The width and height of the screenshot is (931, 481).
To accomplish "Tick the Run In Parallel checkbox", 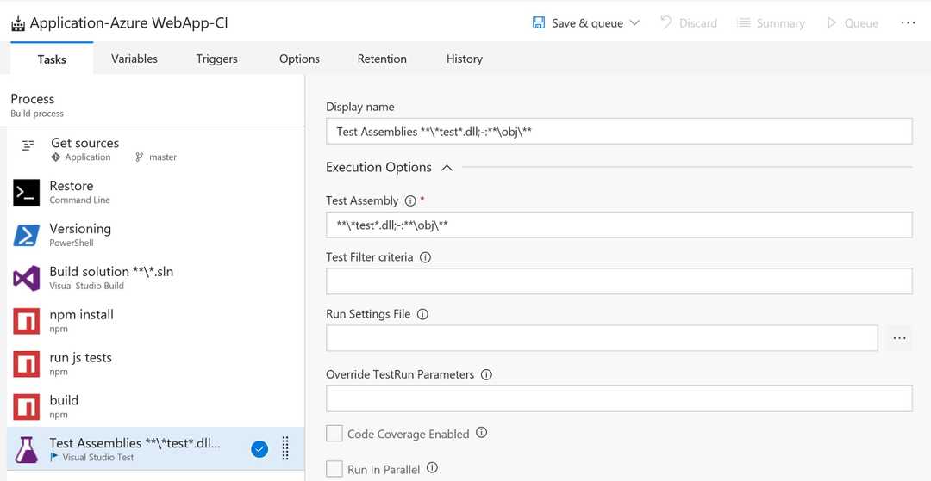I will (334, 469).
